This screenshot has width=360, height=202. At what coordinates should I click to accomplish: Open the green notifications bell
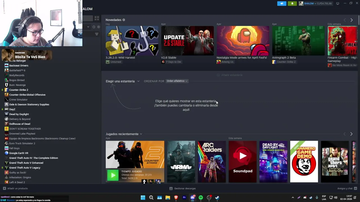[292, 3]
